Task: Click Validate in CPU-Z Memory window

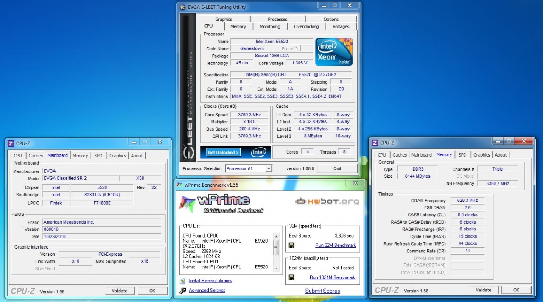Action: (484, 290)
